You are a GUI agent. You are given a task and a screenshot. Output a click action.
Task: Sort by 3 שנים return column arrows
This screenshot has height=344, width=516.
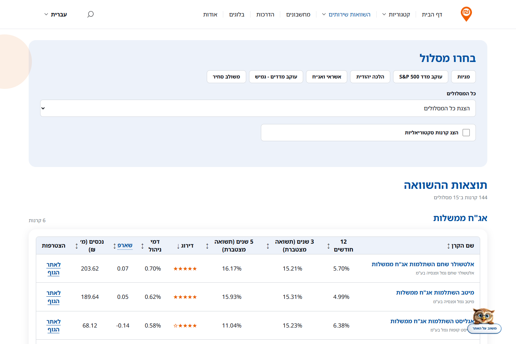[268, 246]
